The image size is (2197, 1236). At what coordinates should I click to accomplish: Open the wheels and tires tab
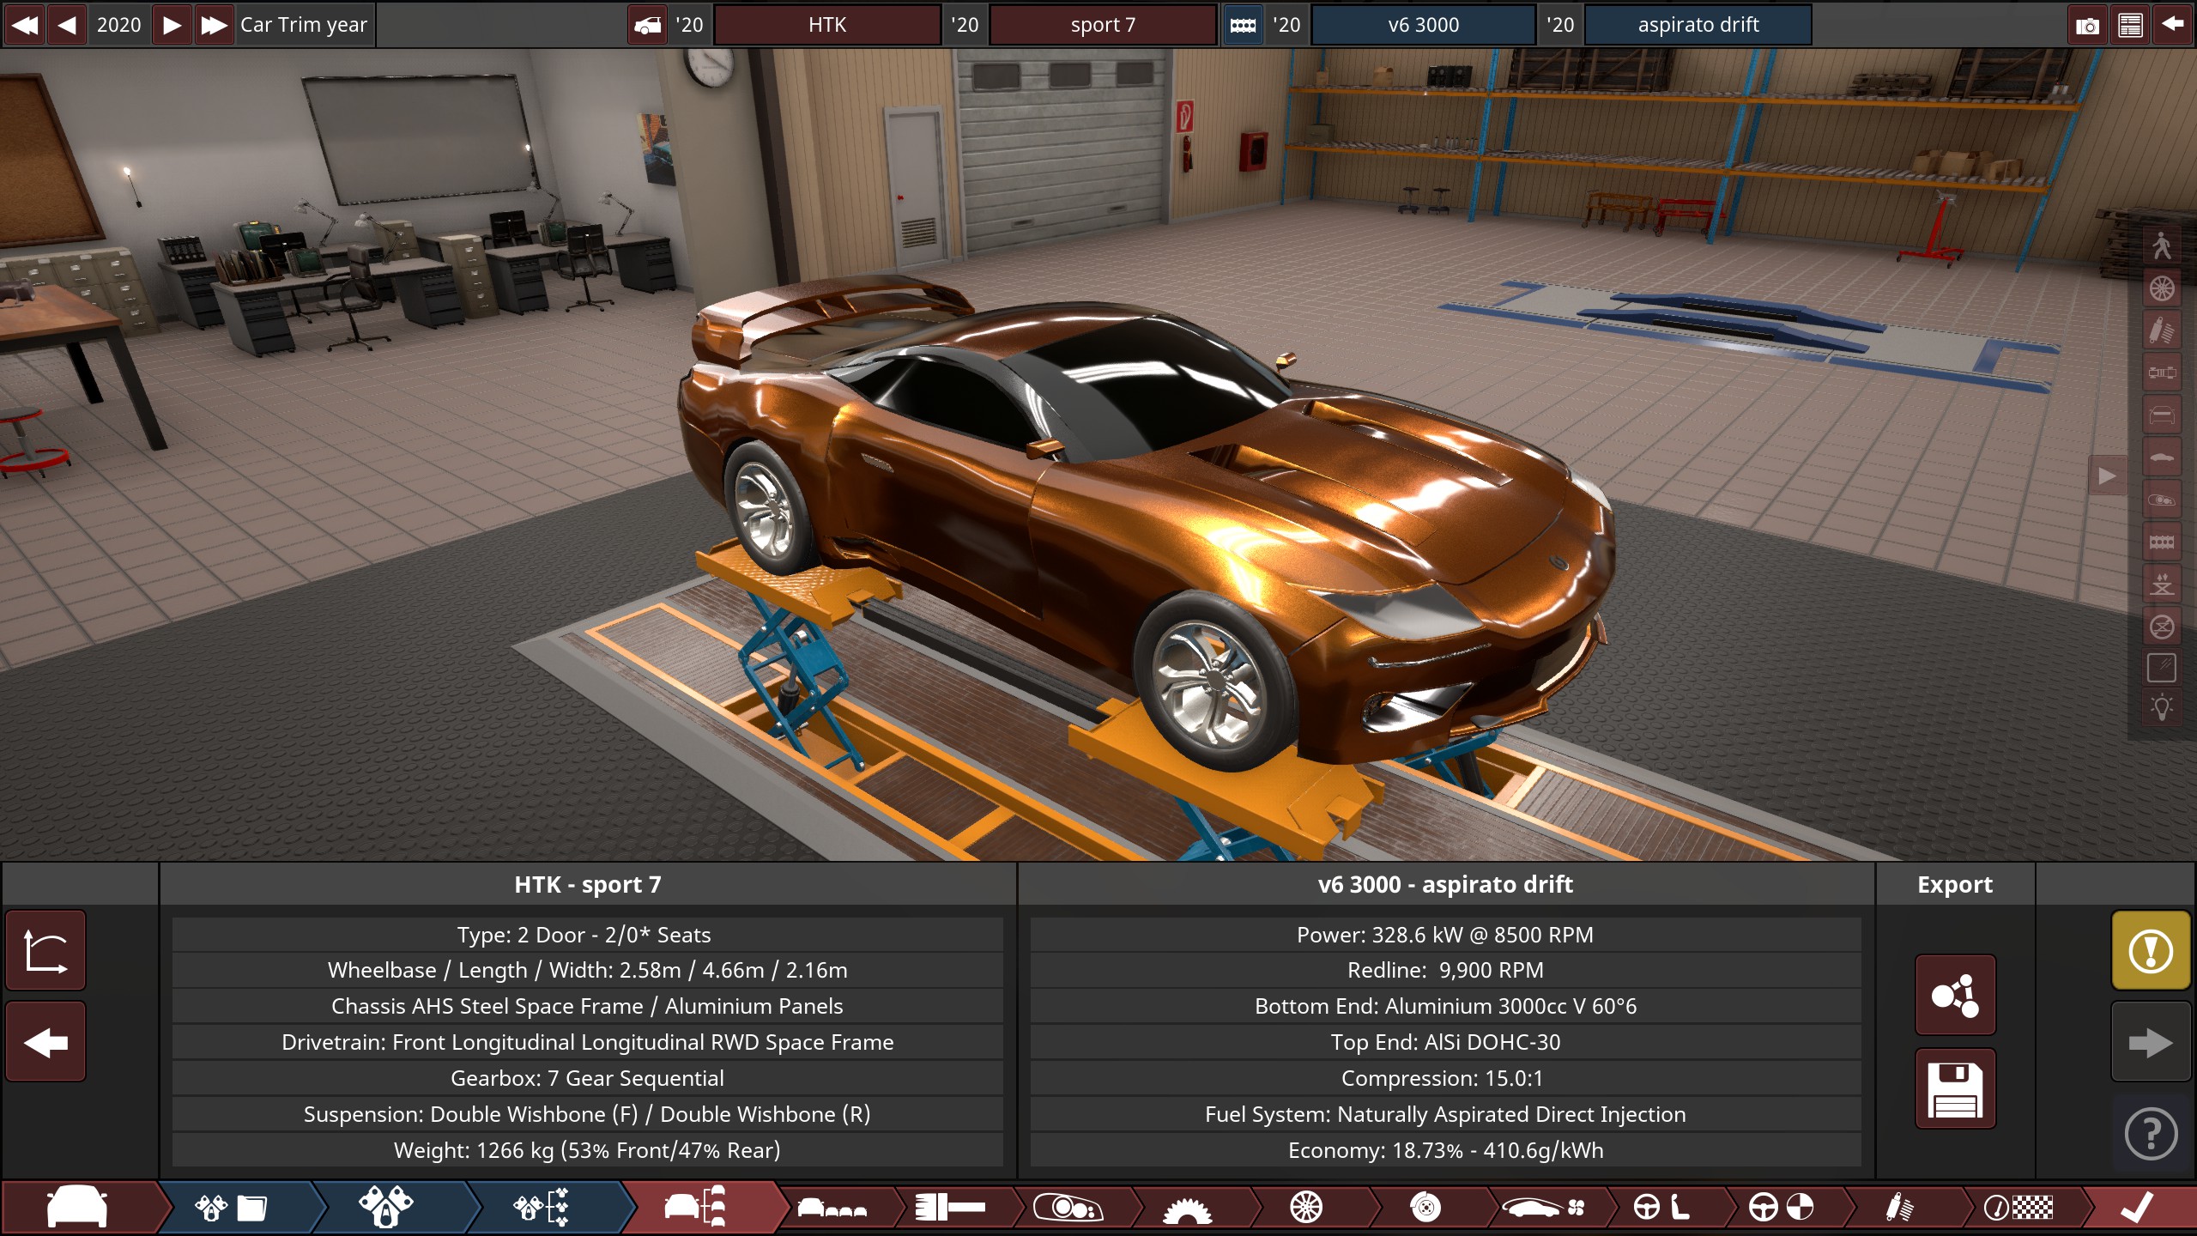[x=1306, y=1208]
